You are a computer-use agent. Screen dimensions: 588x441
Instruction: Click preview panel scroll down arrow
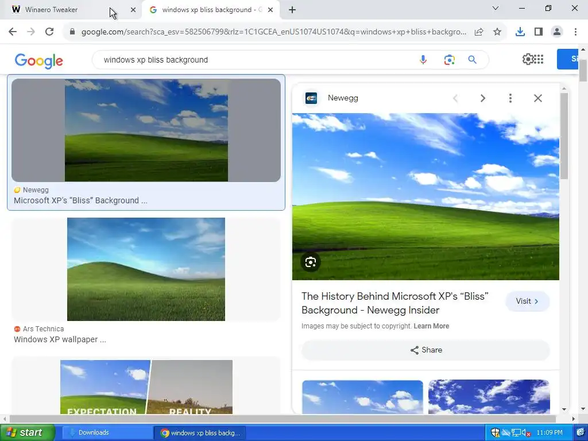pyautogui.click(x=564, y=409)
